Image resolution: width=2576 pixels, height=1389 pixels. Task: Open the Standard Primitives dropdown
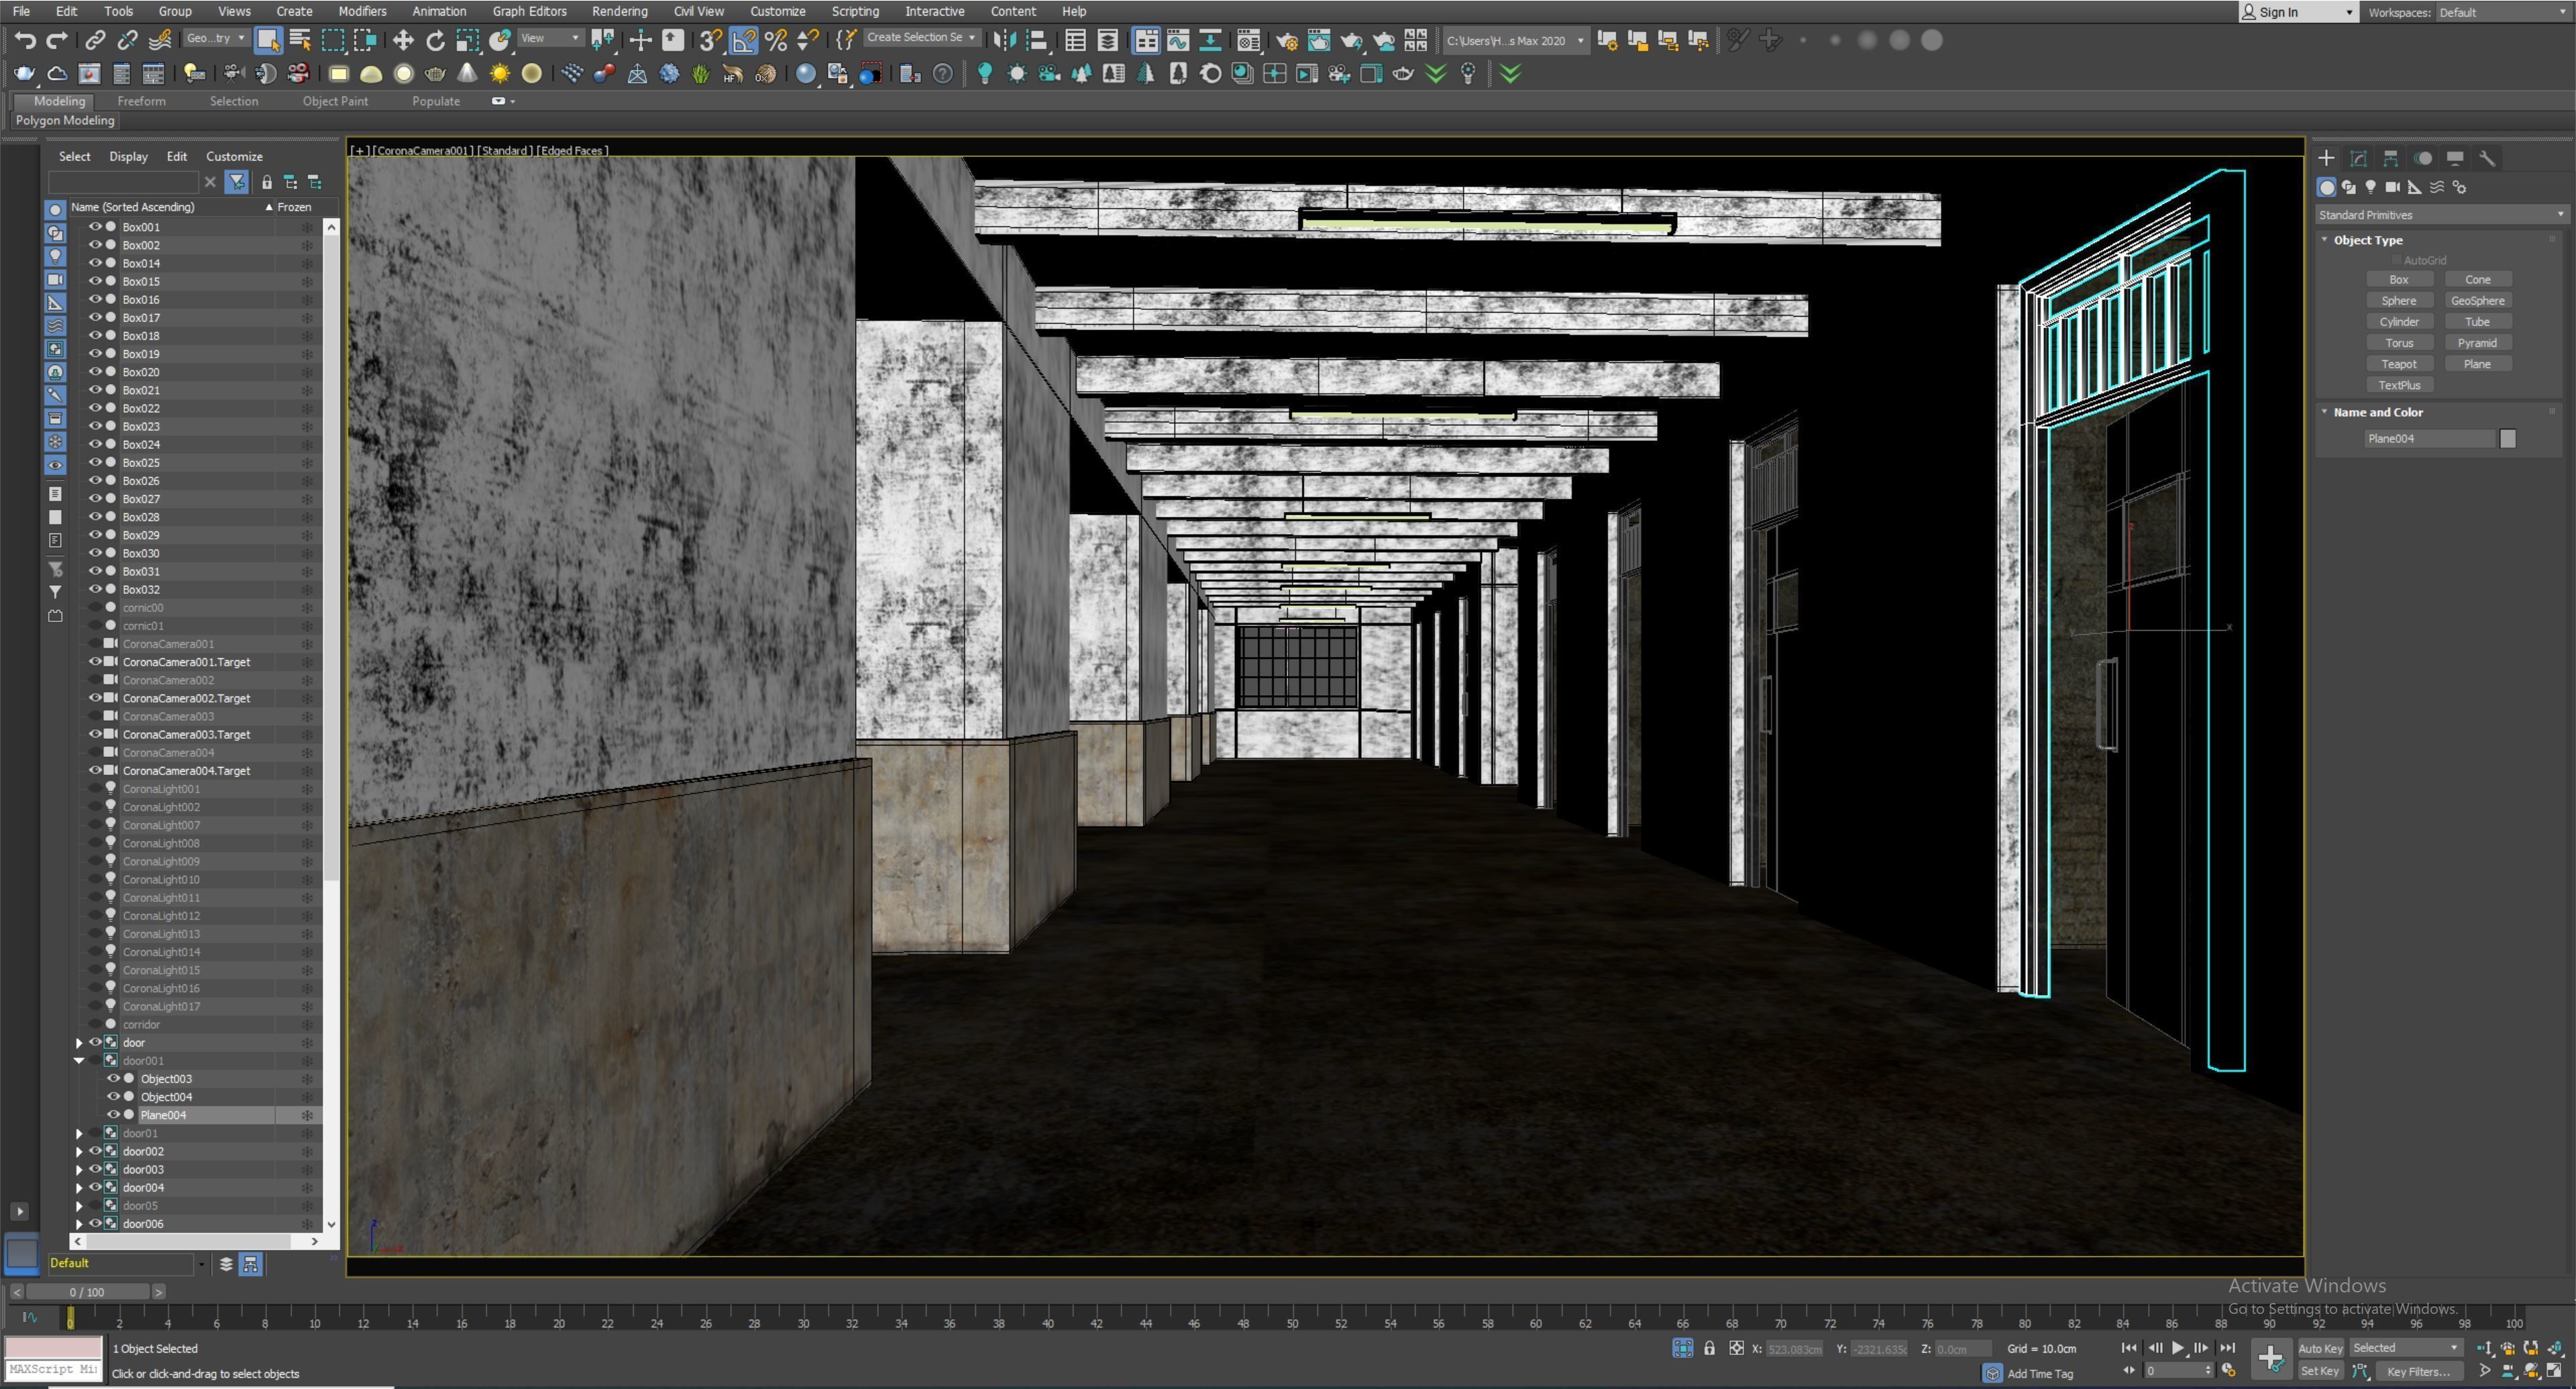coord(2441,215)
